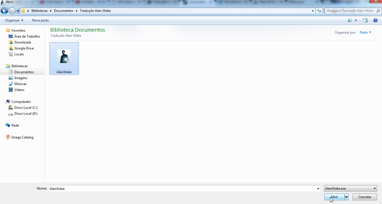Open the Organizar por Pasta dropdown
Viewport: 382px width, 204px height.
(x=365, y=32)
